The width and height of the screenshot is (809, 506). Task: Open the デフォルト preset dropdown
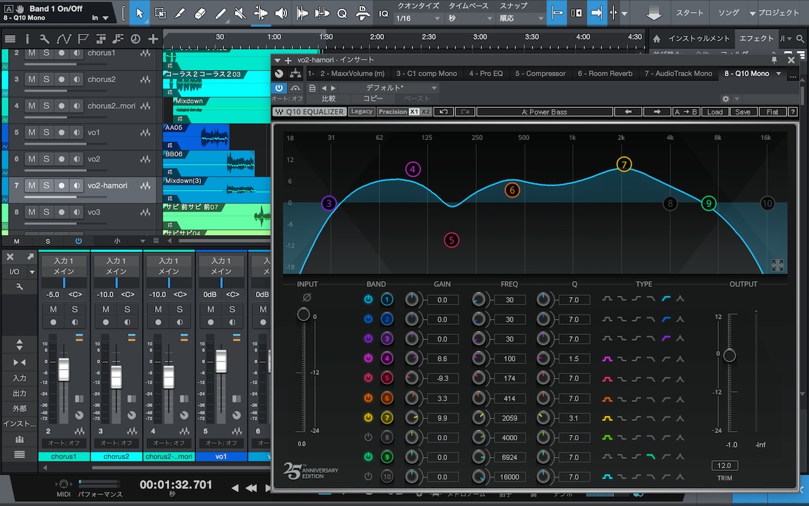[390, 88]
